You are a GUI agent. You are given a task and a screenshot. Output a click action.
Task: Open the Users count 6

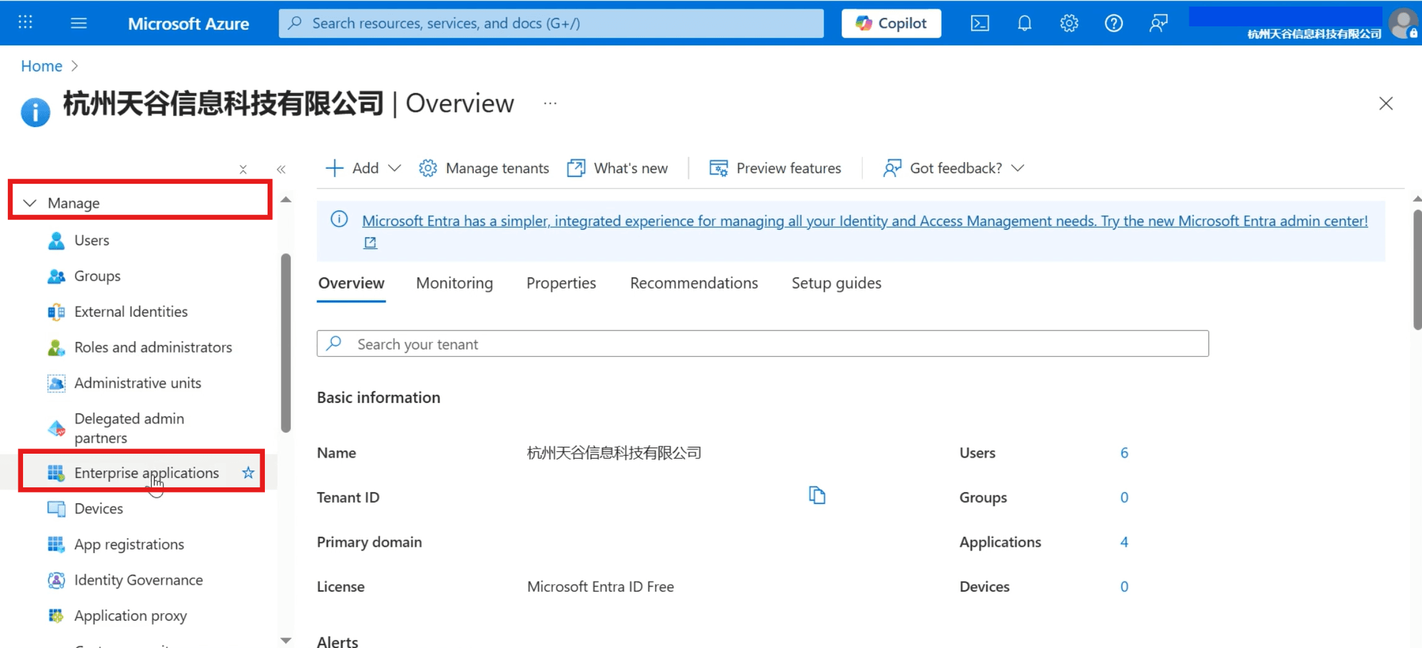click(1124, 453)
